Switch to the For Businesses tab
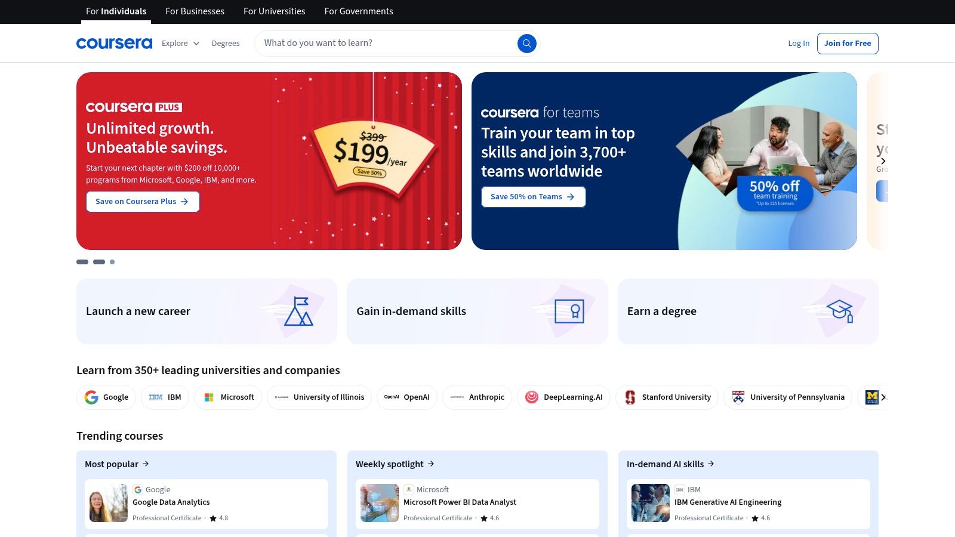955x537 pixels. point(195,11)
